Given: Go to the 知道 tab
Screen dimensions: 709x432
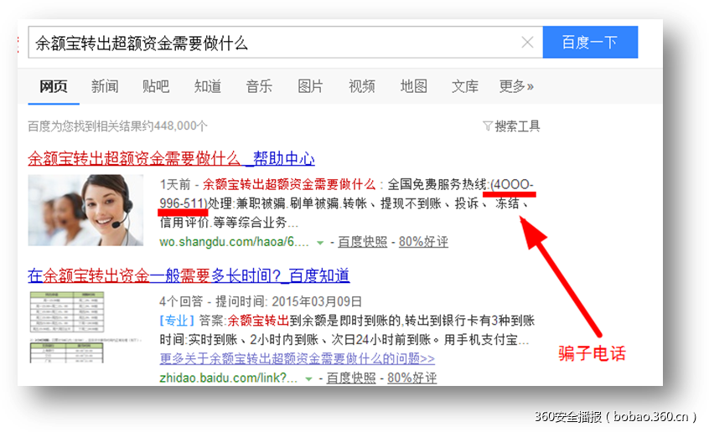Looking at the screenshot, I should click(208, 86).
